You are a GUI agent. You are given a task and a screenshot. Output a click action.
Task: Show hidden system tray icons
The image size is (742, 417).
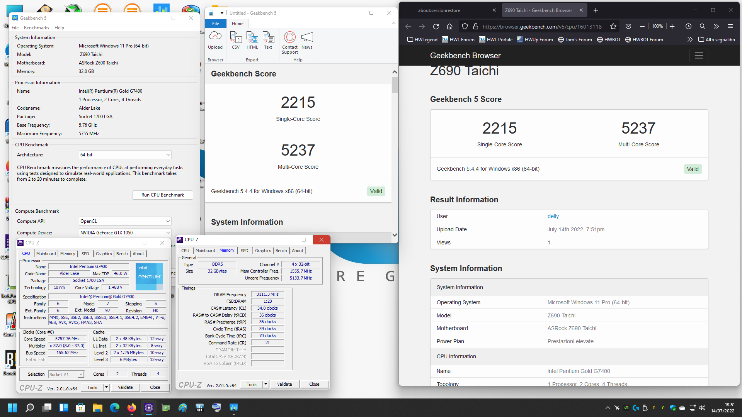click(x=608, y=408)
